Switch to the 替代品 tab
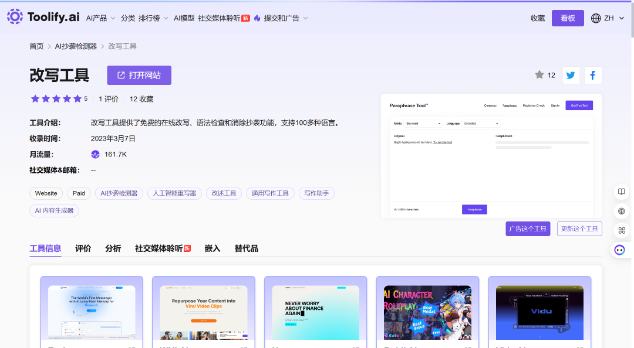This screenshot has width=634, height=348. (246, 248)
